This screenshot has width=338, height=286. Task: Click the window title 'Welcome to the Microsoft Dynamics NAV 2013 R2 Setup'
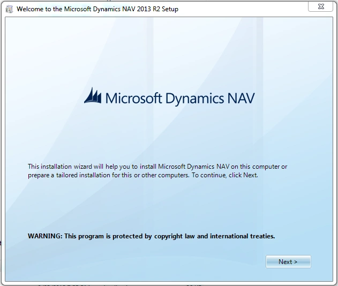coord(97,9)
